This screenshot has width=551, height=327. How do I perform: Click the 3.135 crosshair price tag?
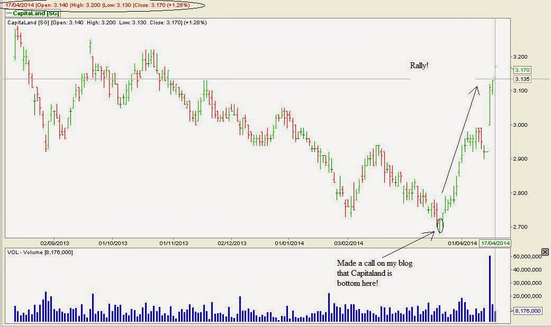pos(522,79)
